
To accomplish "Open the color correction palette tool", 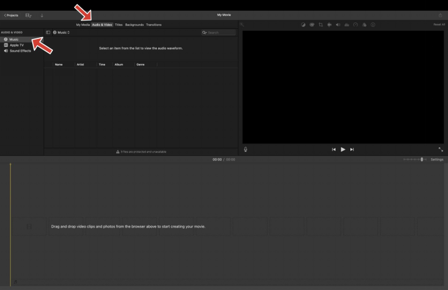I will click(x=312, y=25).
